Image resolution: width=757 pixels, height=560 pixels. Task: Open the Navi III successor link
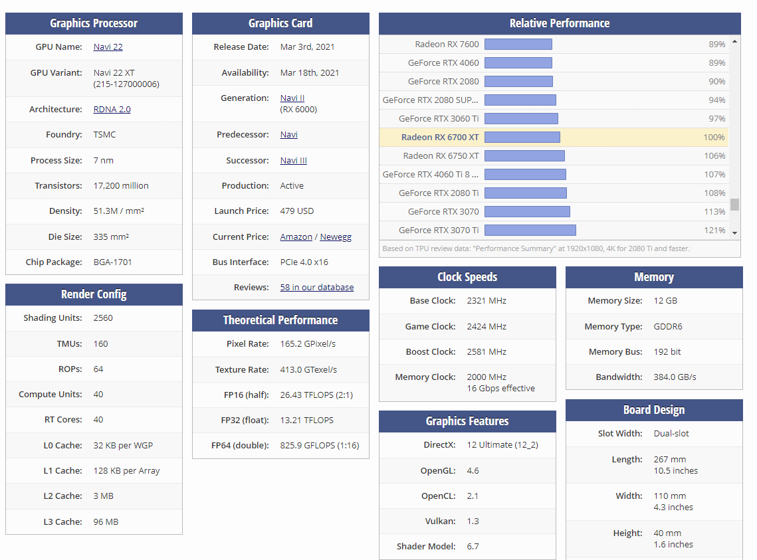pos(294,160)
